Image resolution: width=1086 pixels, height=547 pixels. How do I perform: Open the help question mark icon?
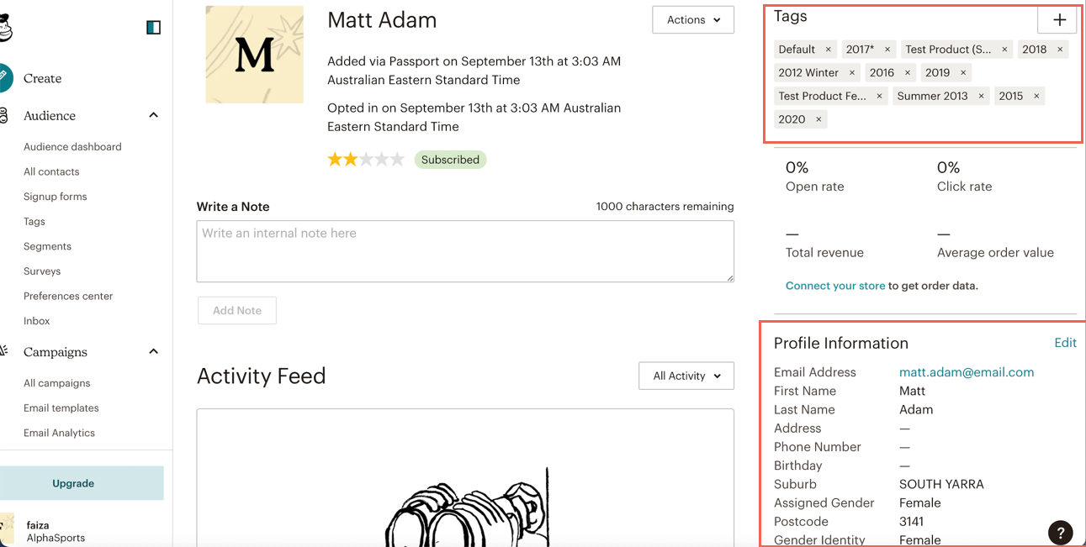coord(1060,533)
